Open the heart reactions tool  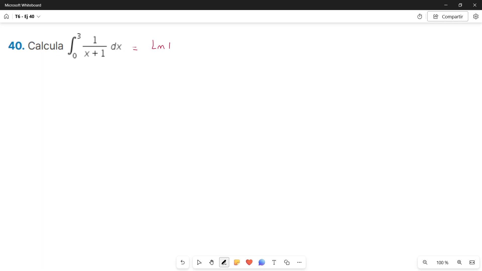[249, 262]
